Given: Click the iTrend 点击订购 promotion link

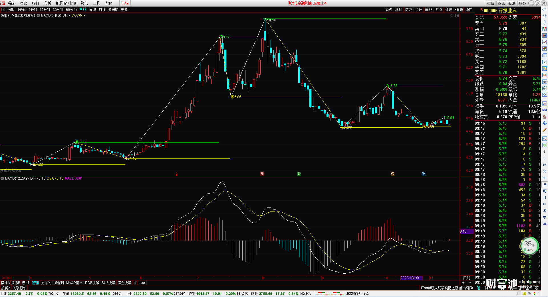Looking at the screenshot, I should pyautogui.click(x=447, y=288).
